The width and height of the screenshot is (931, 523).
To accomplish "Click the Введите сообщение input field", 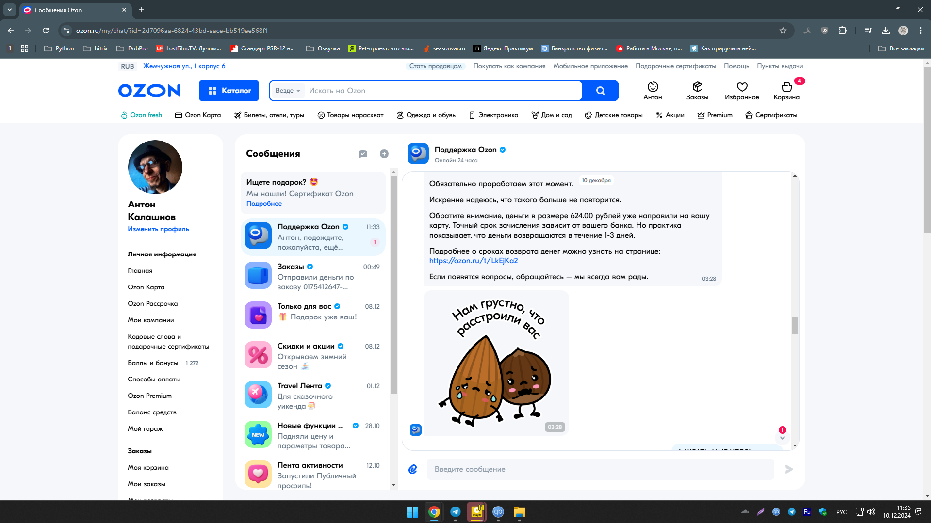I will [x=600, y=469].
